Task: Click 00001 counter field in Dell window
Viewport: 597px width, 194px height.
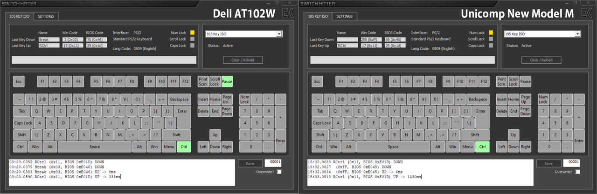Action: click(273, 162)
